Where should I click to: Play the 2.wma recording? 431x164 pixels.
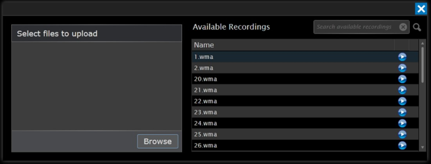coord(402,68)
